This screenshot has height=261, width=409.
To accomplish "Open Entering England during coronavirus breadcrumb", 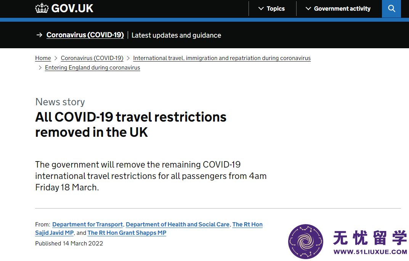I will [93, 68].
